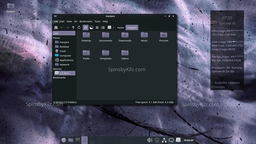Open the Go menu
256x144 pixels.
coord(76,22)
